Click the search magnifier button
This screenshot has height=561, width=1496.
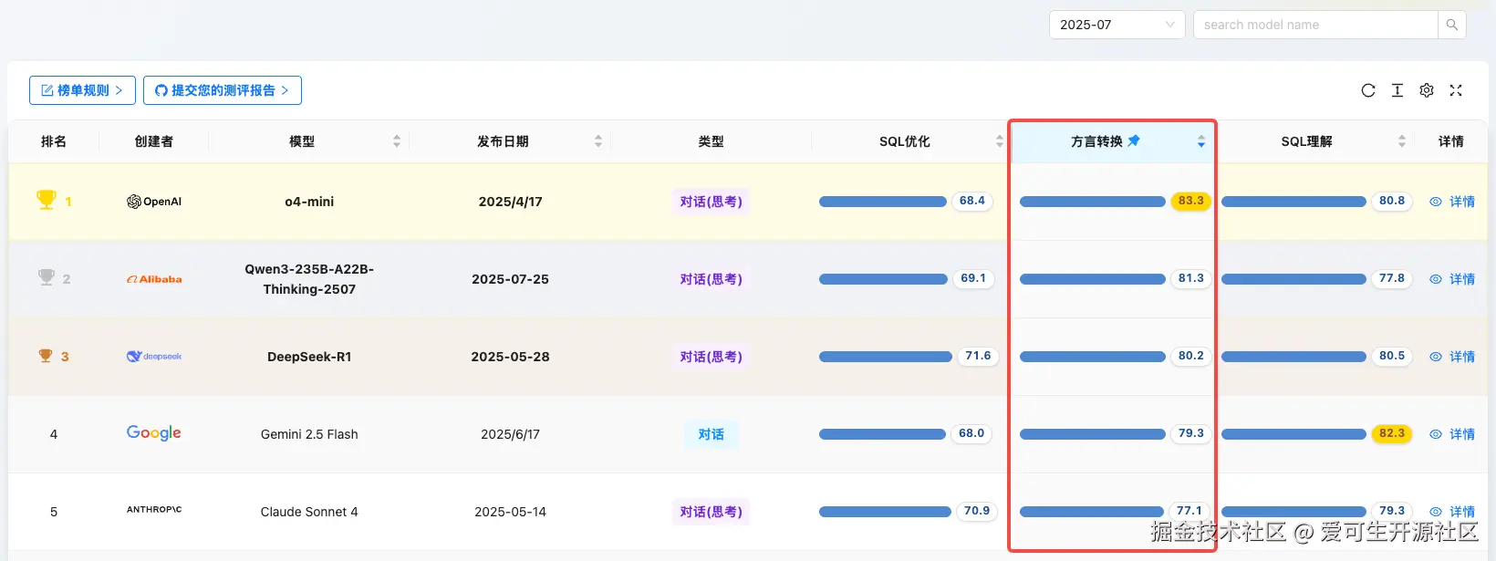(x=1451, y=25)
